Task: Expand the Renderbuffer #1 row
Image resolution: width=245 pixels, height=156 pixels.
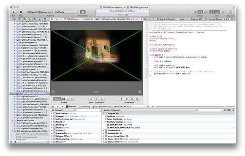Action: [103, 133]
